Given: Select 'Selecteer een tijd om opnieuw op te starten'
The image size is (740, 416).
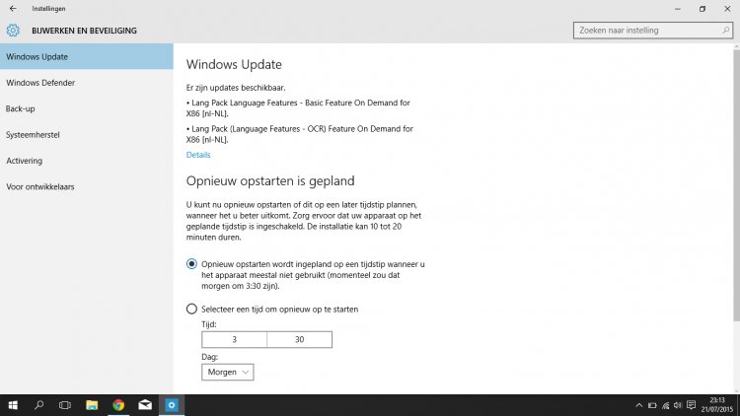Looking at the screenshot, I should 191,309.
